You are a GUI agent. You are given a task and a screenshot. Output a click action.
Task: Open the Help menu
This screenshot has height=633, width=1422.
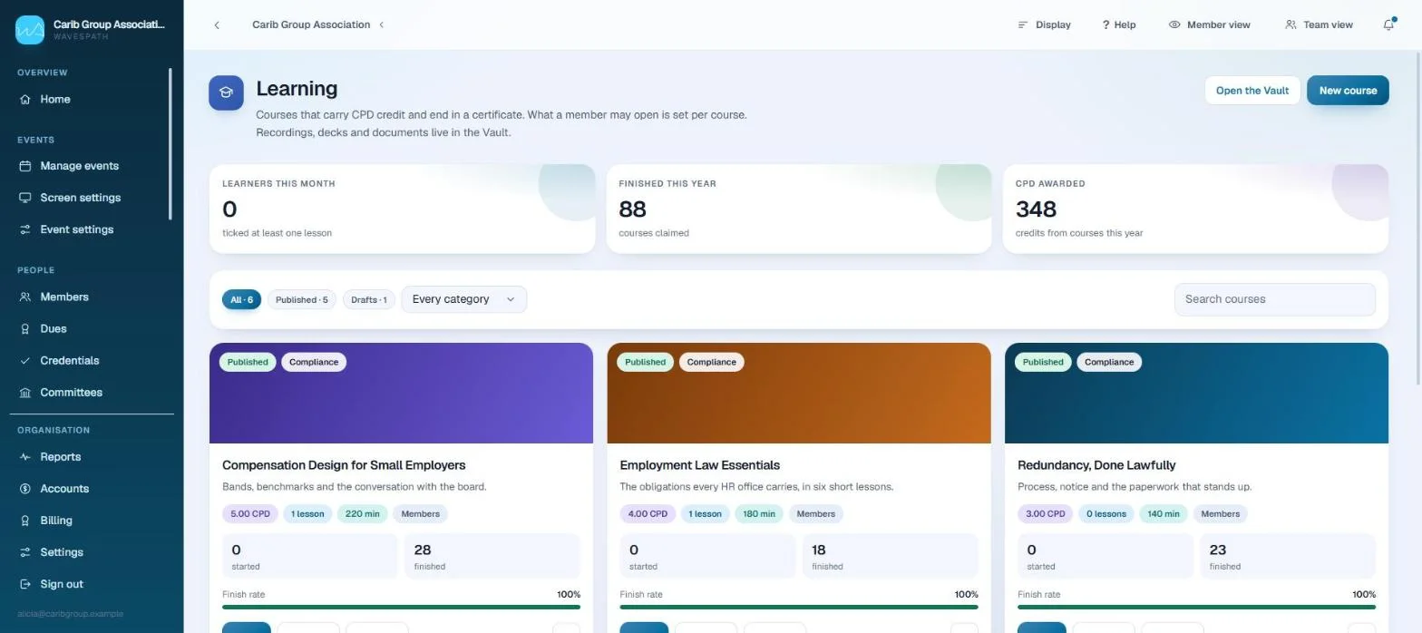tap(1119, 24)
